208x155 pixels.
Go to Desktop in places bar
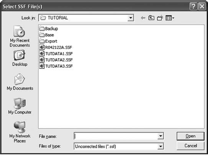coord(20,58)
